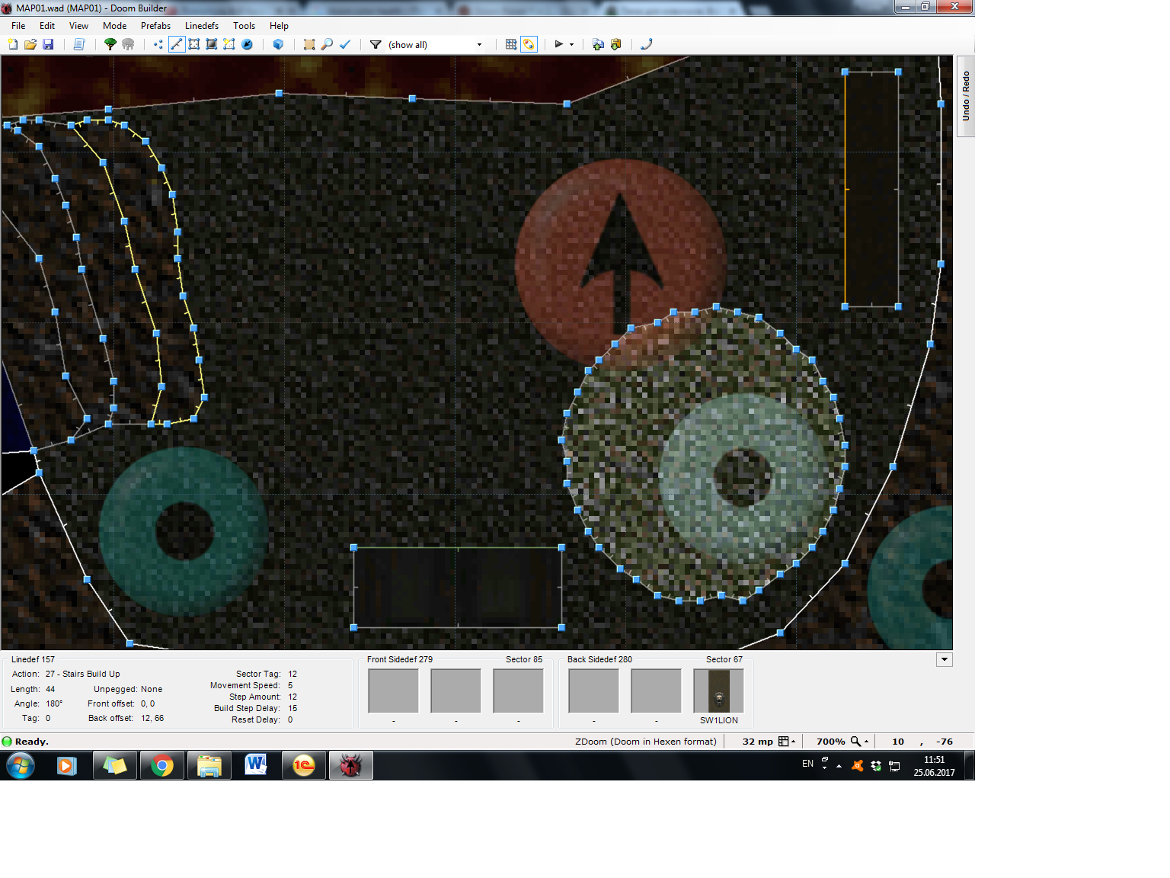This screenshot has width=1170, height=878.
Task: Open the grid size dropdown next to 32 mp
Action: click(787, 742)
